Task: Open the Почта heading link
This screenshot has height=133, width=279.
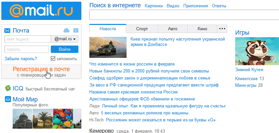Action: tap(21, 31)
